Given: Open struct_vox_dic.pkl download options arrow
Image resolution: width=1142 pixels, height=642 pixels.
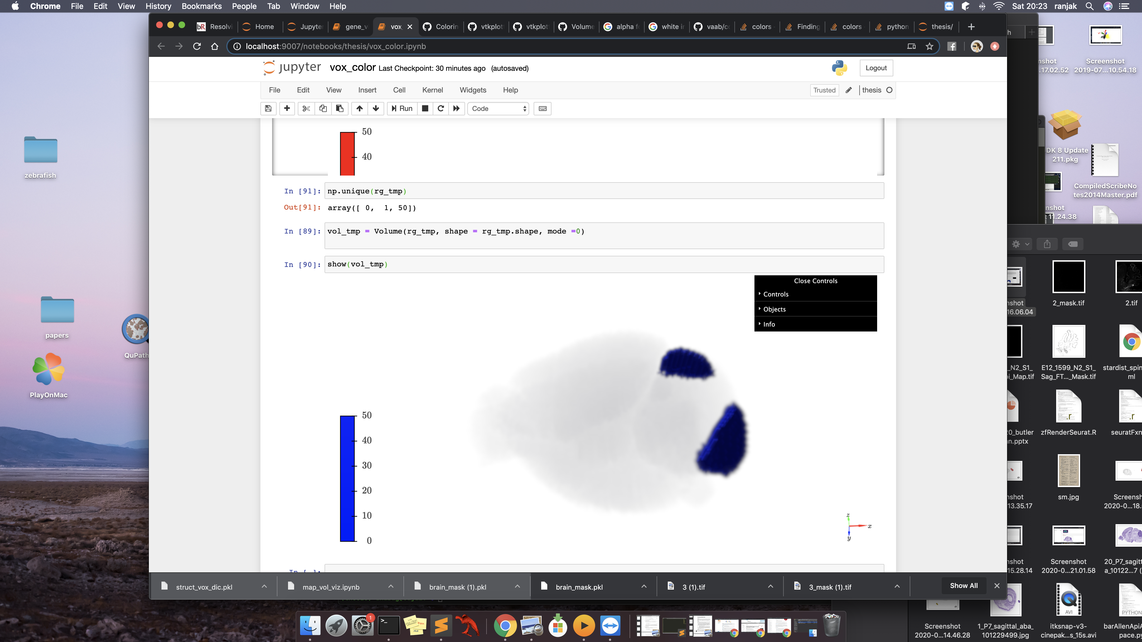Looking at the screenshot, I should coord(264,587).
